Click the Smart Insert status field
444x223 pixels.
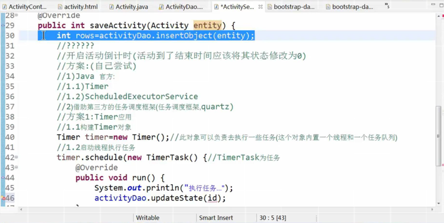tap(216, 218)
